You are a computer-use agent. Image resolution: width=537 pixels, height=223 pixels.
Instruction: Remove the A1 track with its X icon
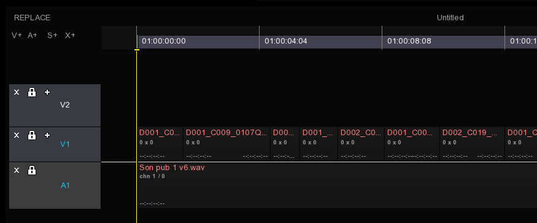17,170
